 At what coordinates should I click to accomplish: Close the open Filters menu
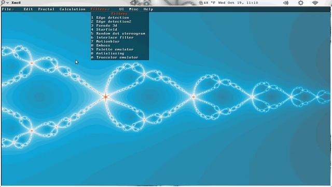pyautogui.click(x=100, y=9)
